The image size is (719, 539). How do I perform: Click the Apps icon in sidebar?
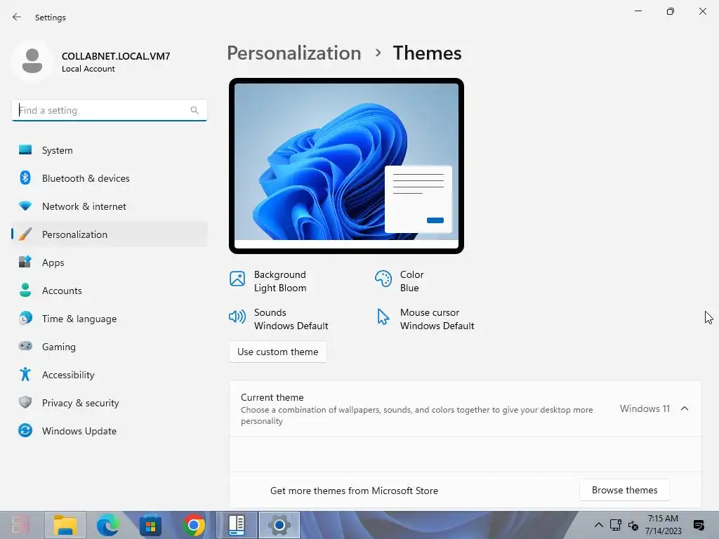pos(25,262)
